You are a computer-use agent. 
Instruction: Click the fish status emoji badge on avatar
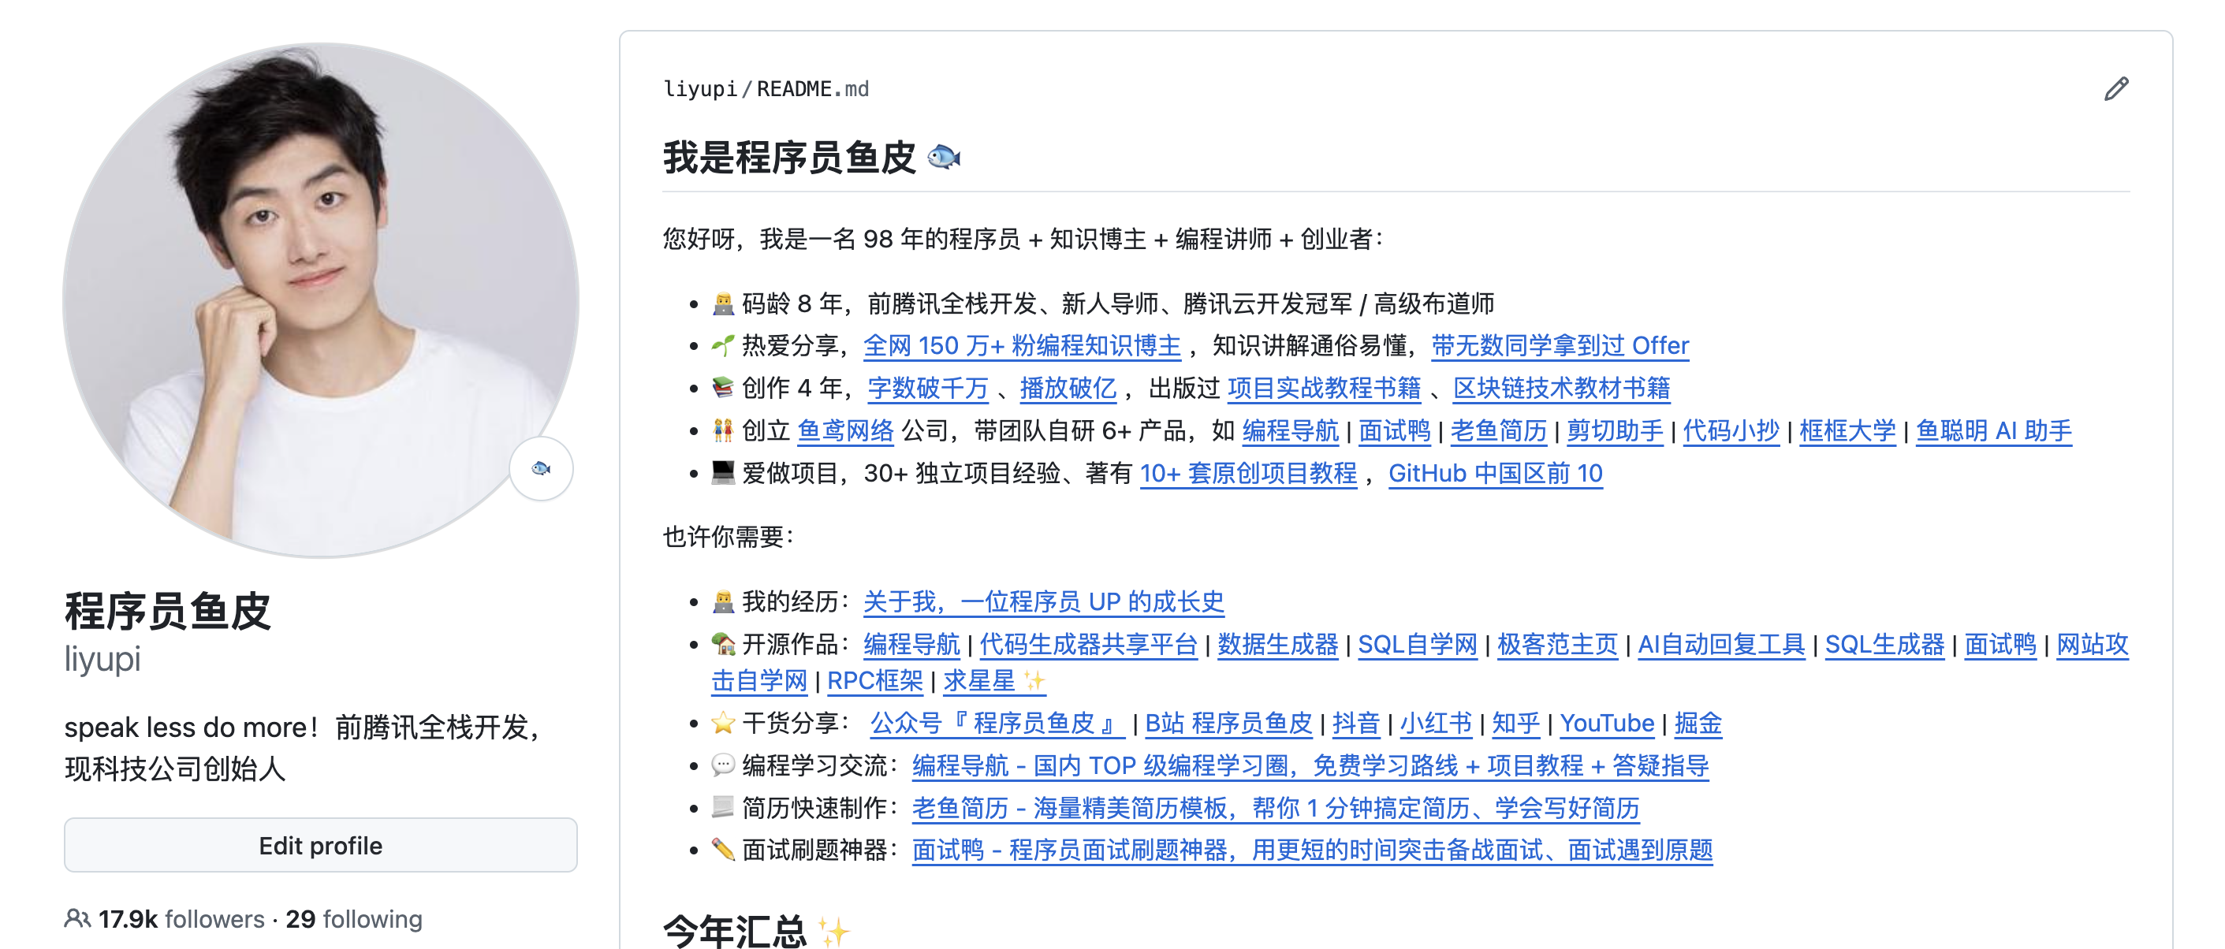tap(541, 469)
